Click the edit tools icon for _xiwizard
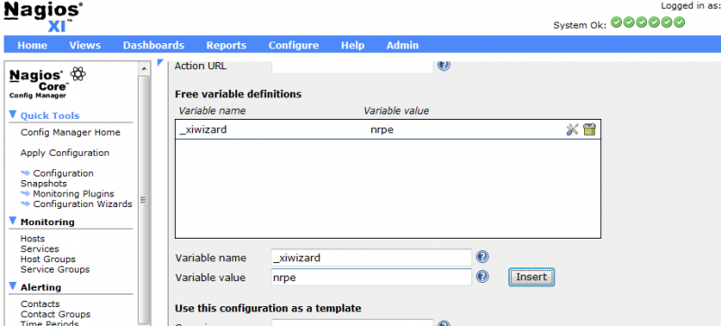The image size is (721, 326). pos(572,130)
